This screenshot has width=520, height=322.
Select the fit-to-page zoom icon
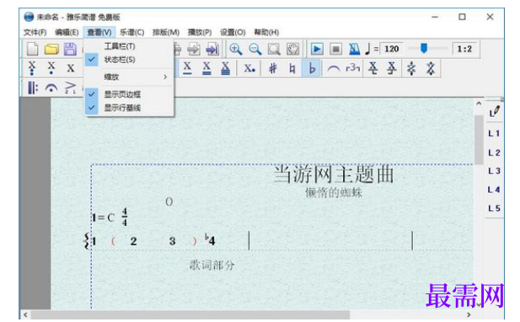point(274,50)
